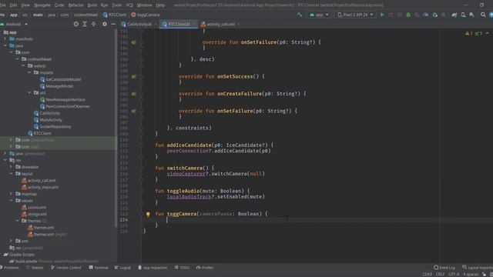Open the Navigate menu
The image size is (493, 277).
[42, 5]
